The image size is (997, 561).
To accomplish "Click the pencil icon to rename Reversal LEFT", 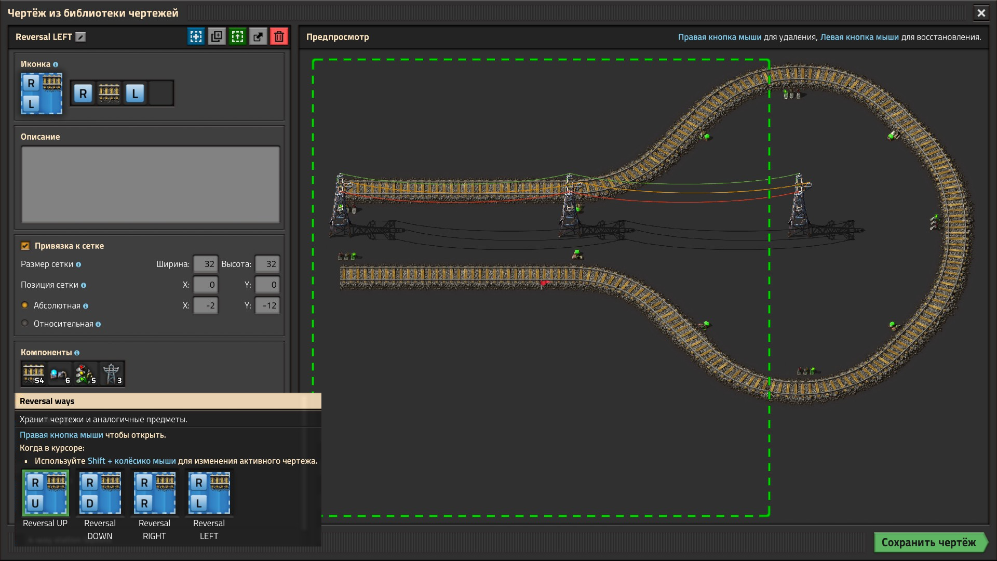I will 80,37.
